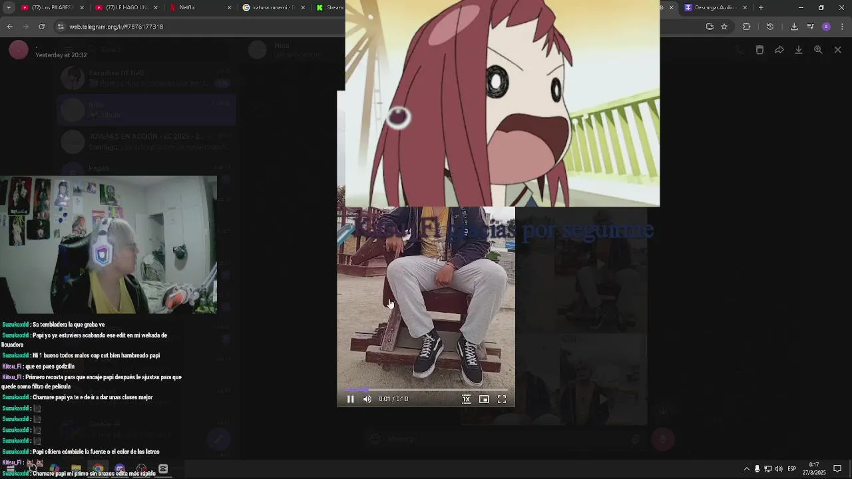Download the media from the viewer toolbar

click(x=799, y=50)
